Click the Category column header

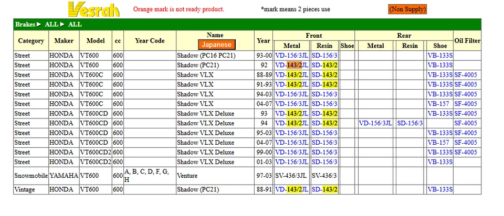click(31, 40)
